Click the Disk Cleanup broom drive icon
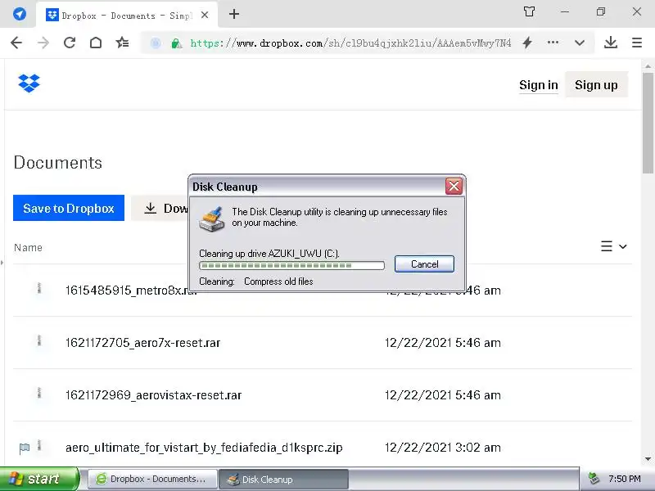 click(x=212, y=218)
